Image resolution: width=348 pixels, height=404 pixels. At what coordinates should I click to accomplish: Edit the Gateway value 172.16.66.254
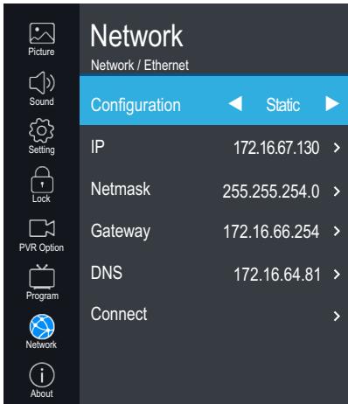pyautogui.click(x=271, y=232)
